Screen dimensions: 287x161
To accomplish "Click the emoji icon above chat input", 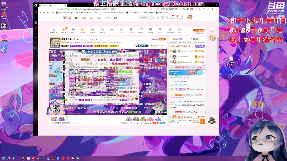I will point(170,117).
